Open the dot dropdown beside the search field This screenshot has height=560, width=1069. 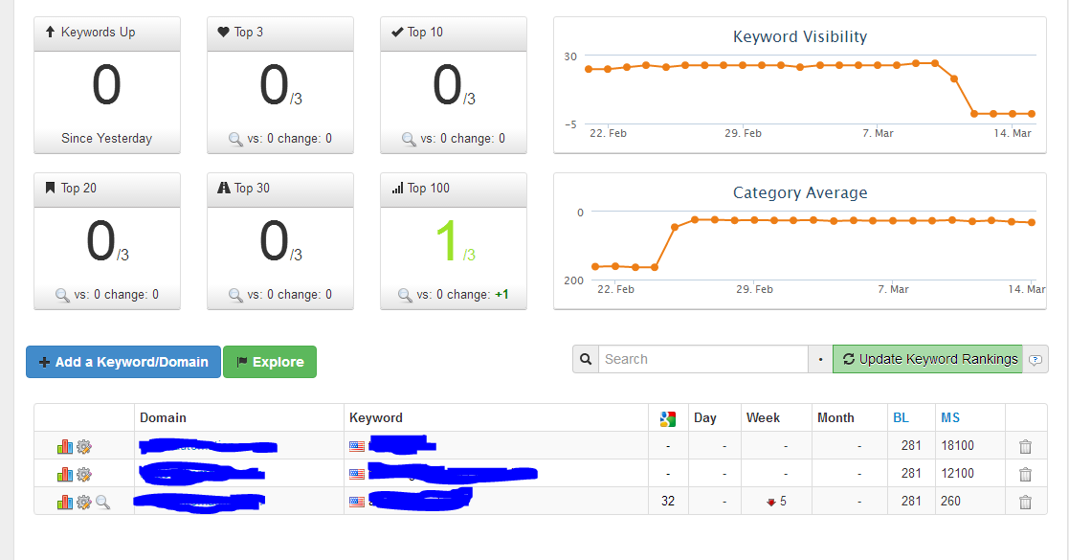[x=820, y=359]
